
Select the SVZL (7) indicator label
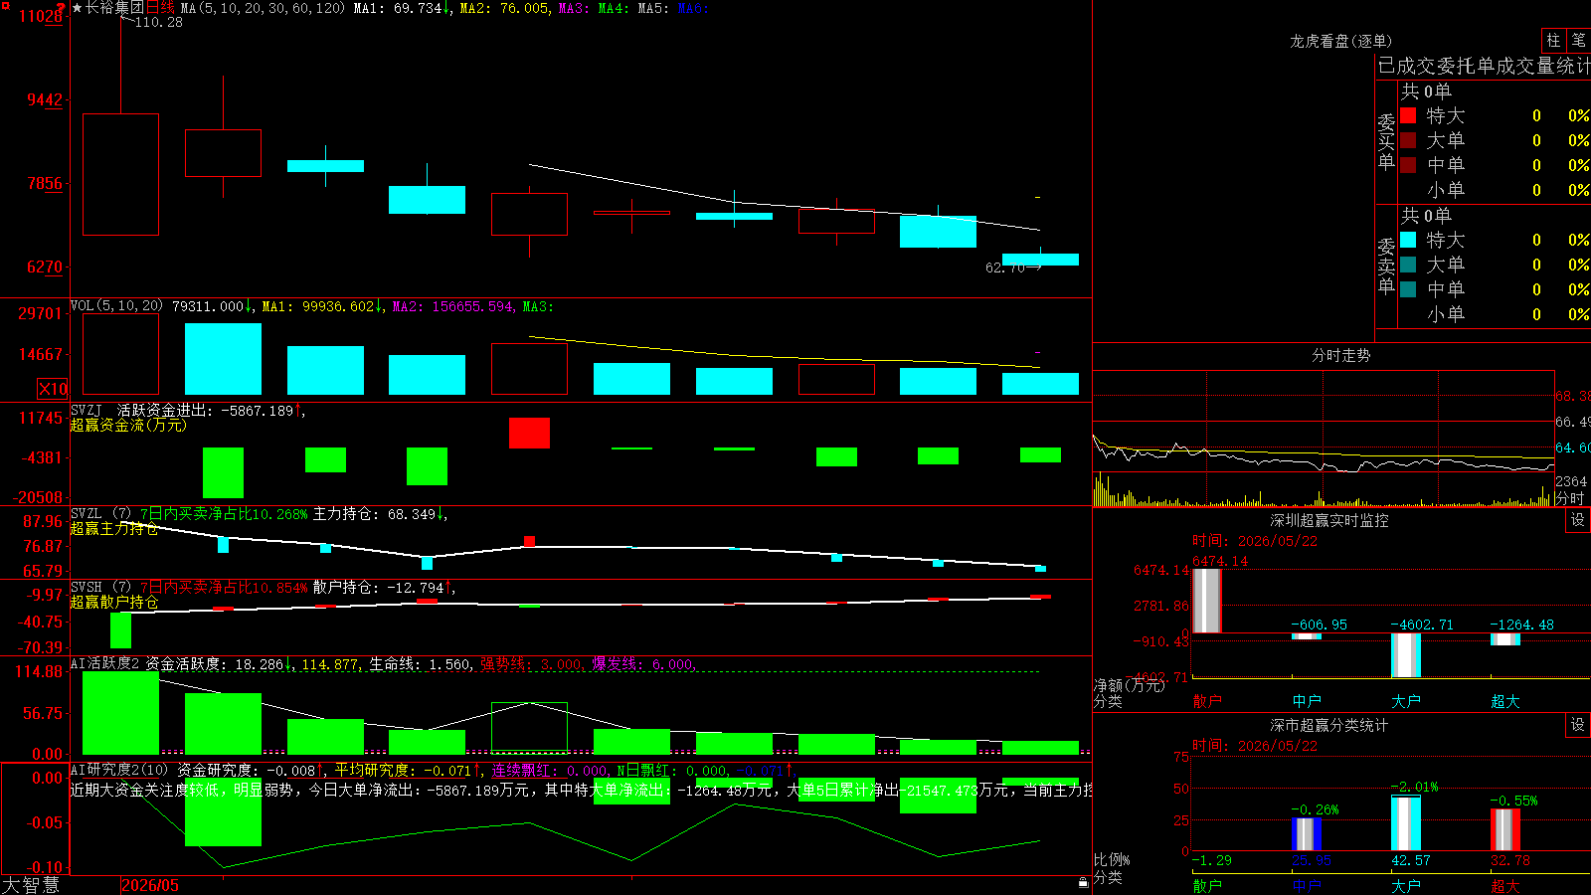100,513
